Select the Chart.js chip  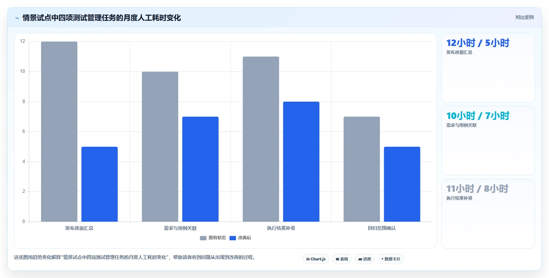point(316,259)
